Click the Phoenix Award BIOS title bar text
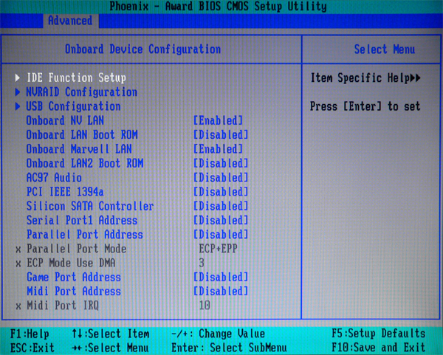The image size is (443, 355). [x=218, y=6]
